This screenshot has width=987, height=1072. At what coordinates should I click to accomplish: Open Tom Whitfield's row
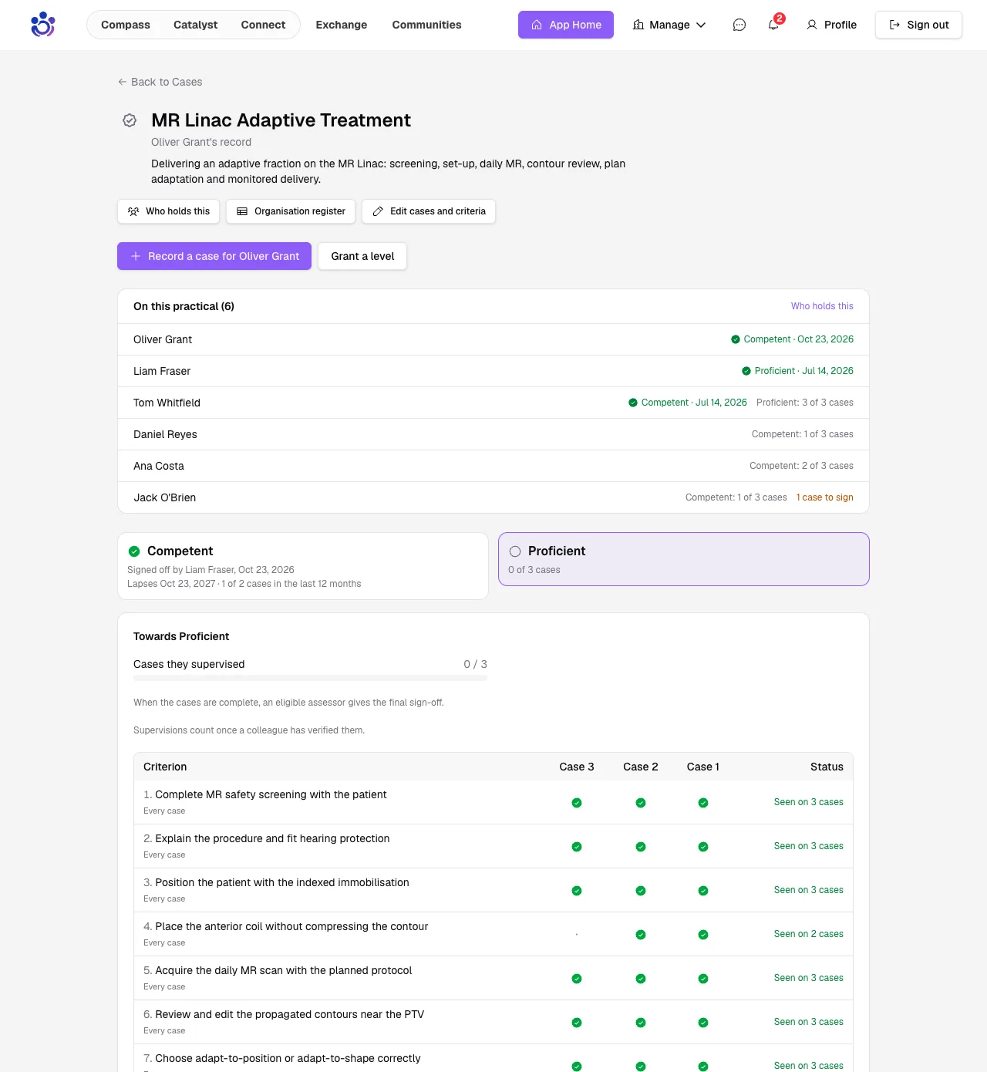tap(493, 403)
